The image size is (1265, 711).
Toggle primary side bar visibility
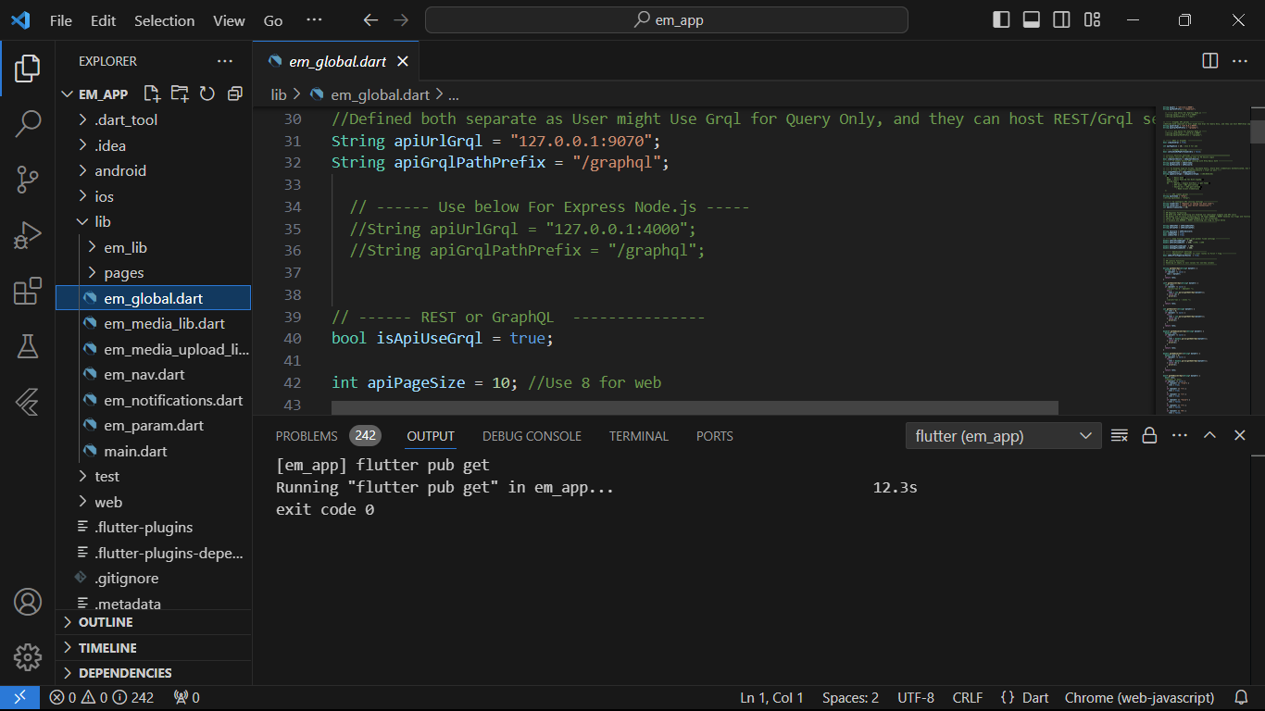pos(1001,20)
